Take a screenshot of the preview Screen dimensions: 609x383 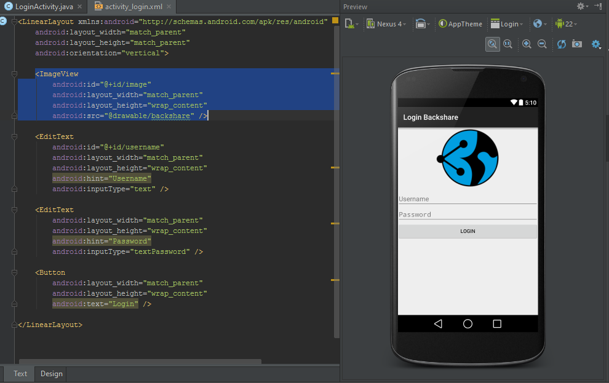click(x=576, y=44)
